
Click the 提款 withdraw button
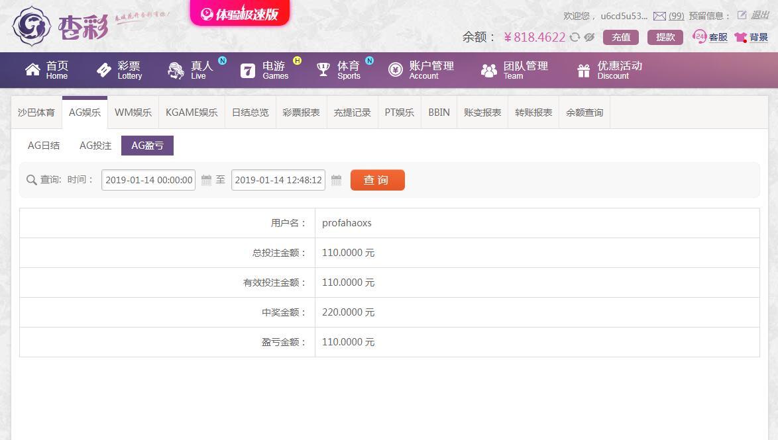point(665,37)
